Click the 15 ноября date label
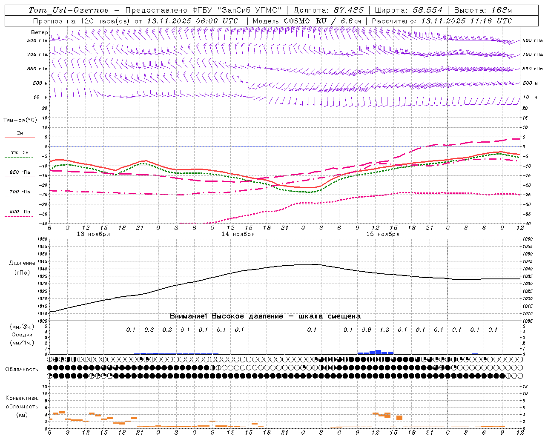 click(x=383, y=234)
